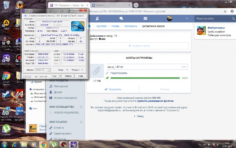Switch to the second Chrome tab Диалоги
Image resolution: width=236 pixels, height=148 pixels.
[x=111, y=5]
